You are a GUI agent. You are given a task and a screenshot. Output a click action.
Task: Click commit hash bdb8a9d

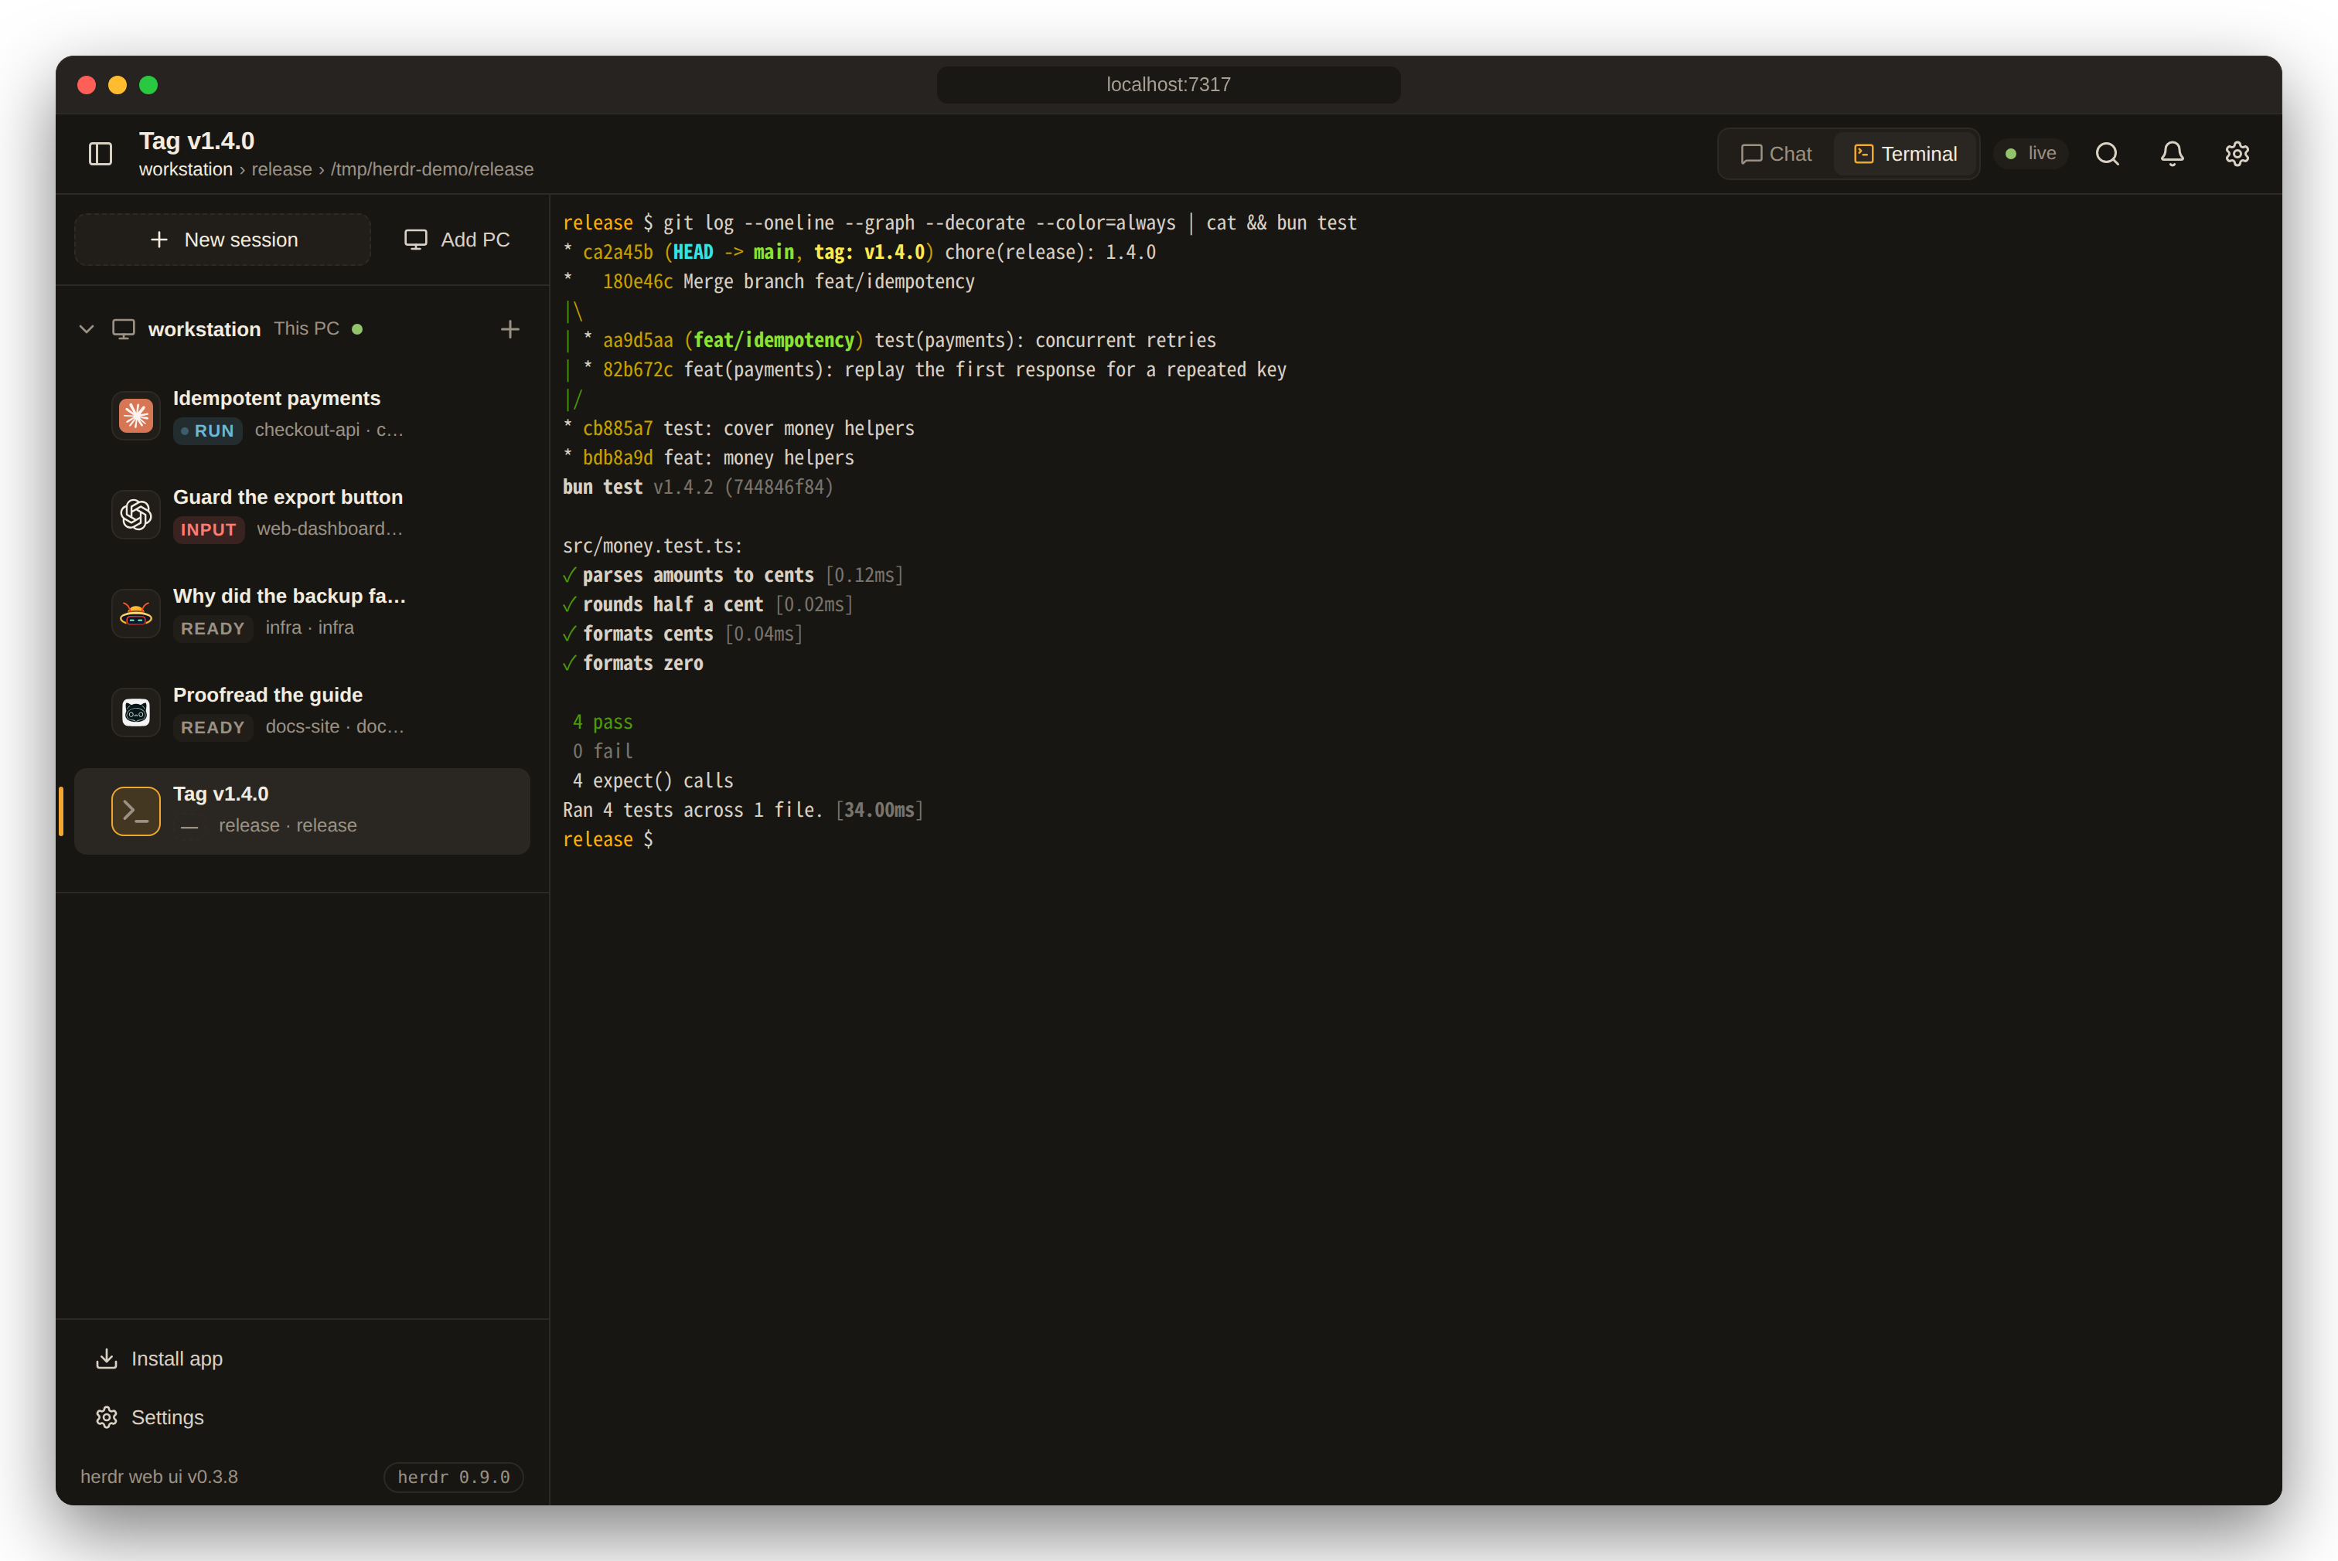618,458
